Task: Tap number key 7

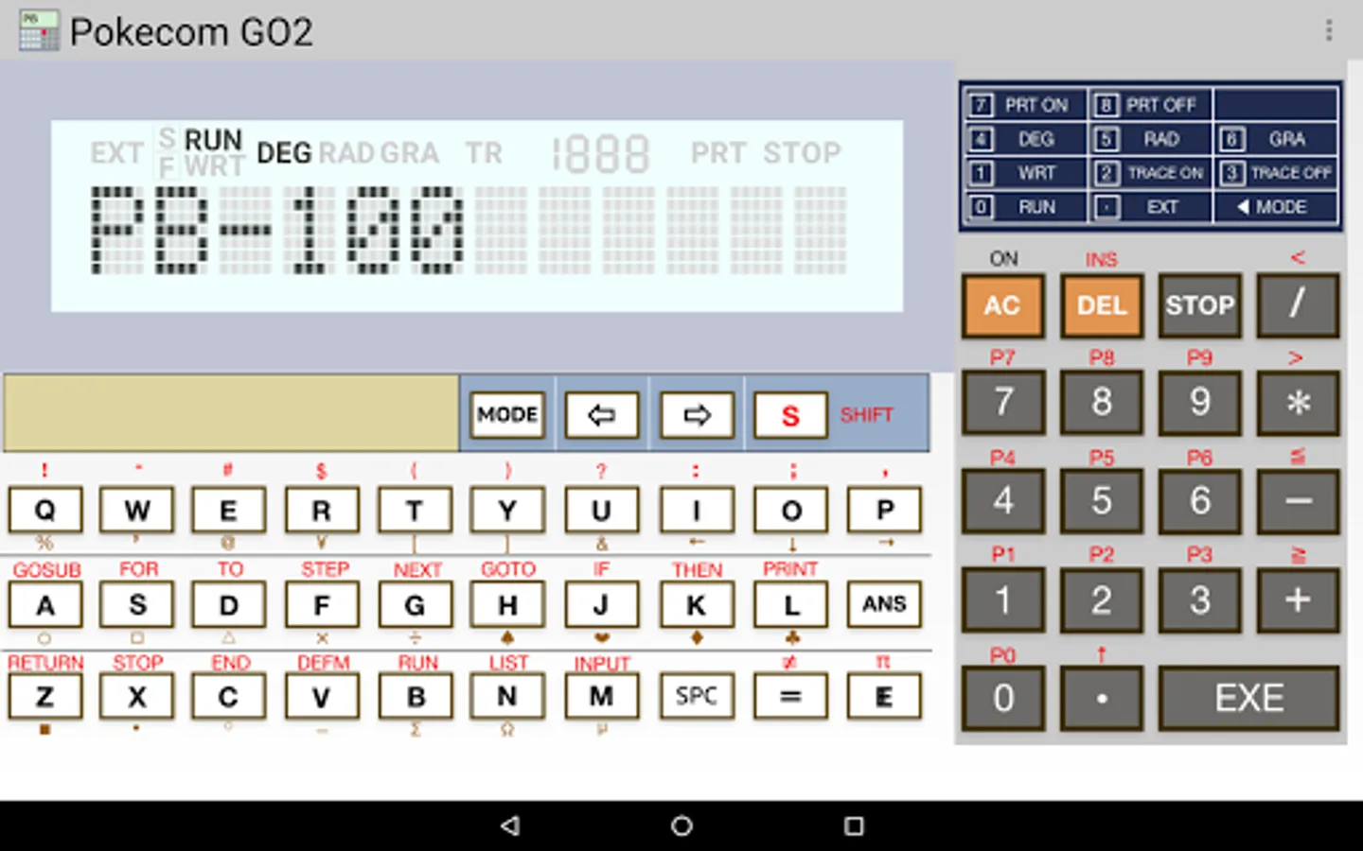Action: pos(1003,403)
